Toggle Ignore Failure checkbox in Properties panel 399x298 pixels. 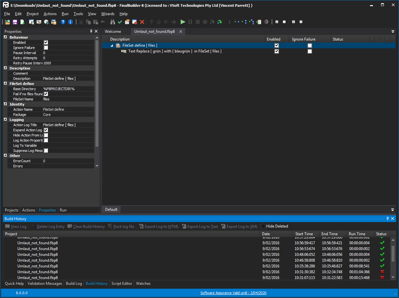click(x=46, y=48)
